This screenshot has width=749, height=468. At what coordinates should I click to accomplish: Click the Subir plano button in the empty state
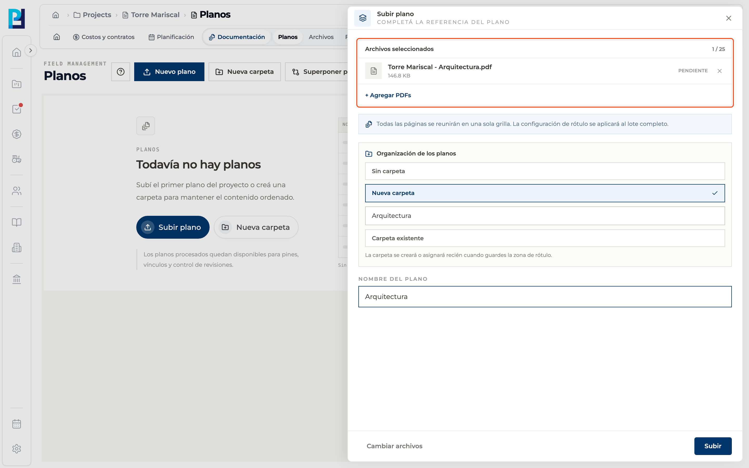[173, 227]
